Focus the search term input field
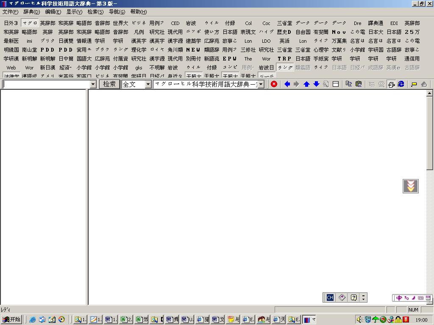 pyautogui.click(x=46, y=84)
